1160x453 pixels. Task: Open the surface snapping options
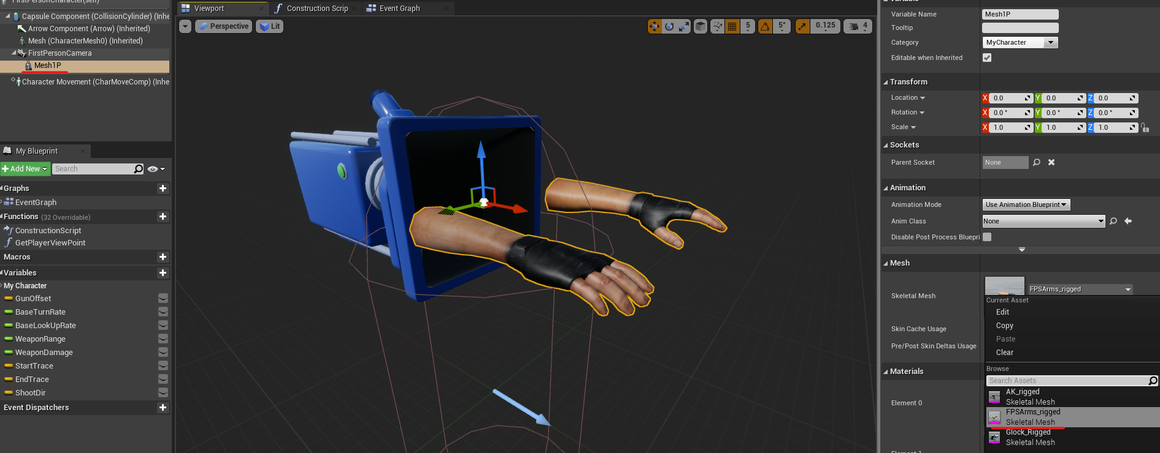click(x=717, y=26)
